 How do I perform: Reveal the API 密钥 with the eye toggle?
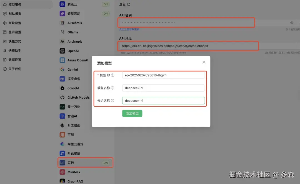pyautogui.click(x=292, y=22)
